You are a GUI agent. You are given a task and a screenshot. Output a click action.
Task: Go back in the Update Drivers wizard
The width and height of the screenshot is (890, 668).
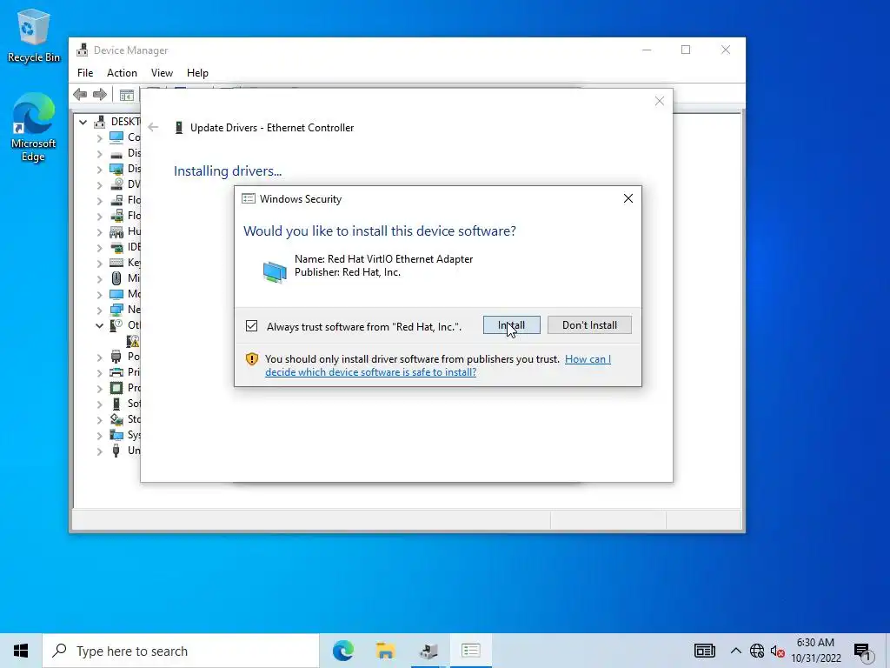pyautogui.click(x=153, y=127)
